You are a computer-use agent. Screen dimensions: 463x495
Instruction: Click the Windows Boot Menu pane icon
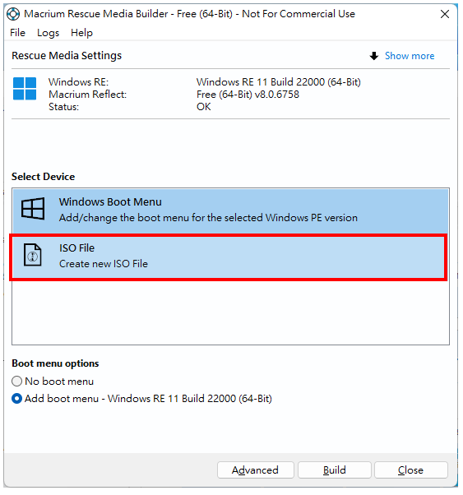tap(33, 209)
